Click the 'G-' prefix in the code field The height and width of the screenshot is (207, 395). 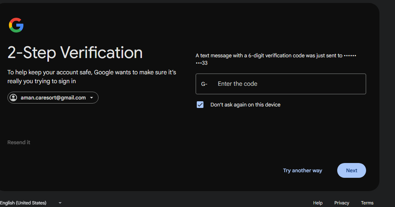(204, 84)
